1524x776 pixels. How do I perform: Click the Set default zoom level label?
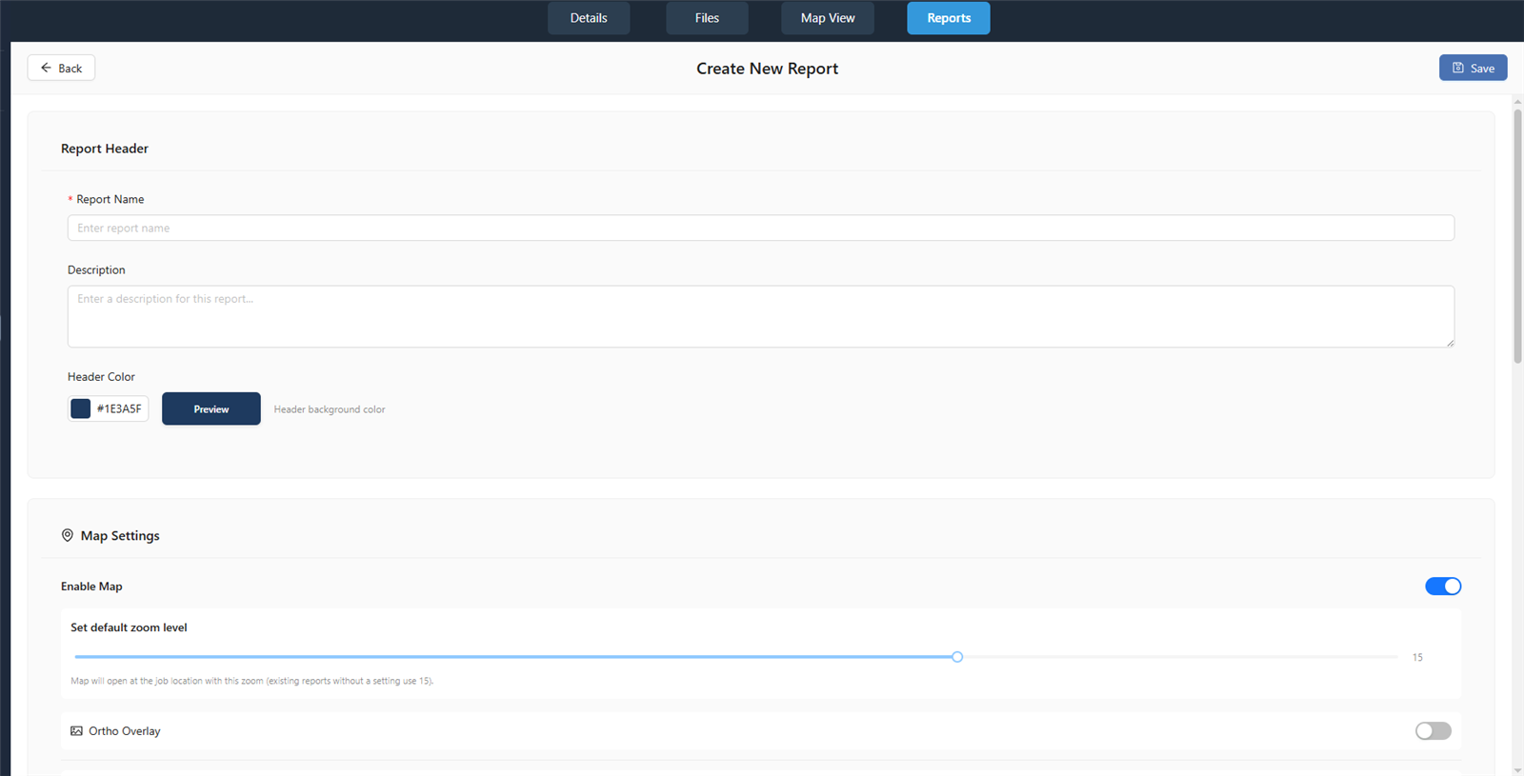[x=129, y=627]
